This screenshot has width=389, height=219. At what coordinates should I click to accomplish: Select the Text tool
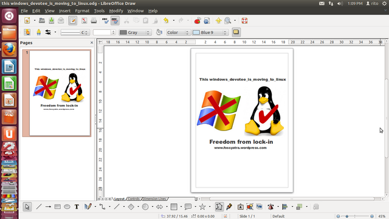(x=77, y=207)
